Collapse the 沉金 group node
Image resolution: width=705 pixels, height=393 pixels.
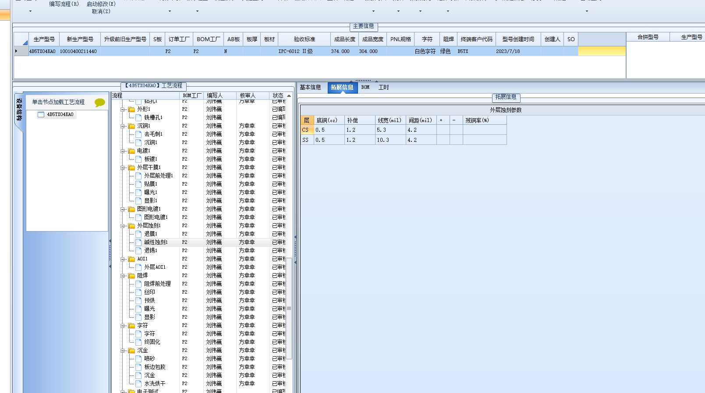pyautogui.click(x=123, y=351)
